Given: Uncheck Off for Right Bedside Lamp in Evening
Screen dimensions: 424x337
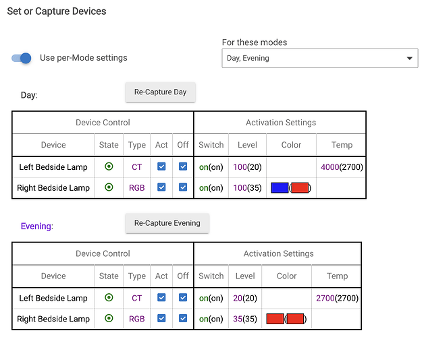Looking at the screenshot, I should coord(183,318).
